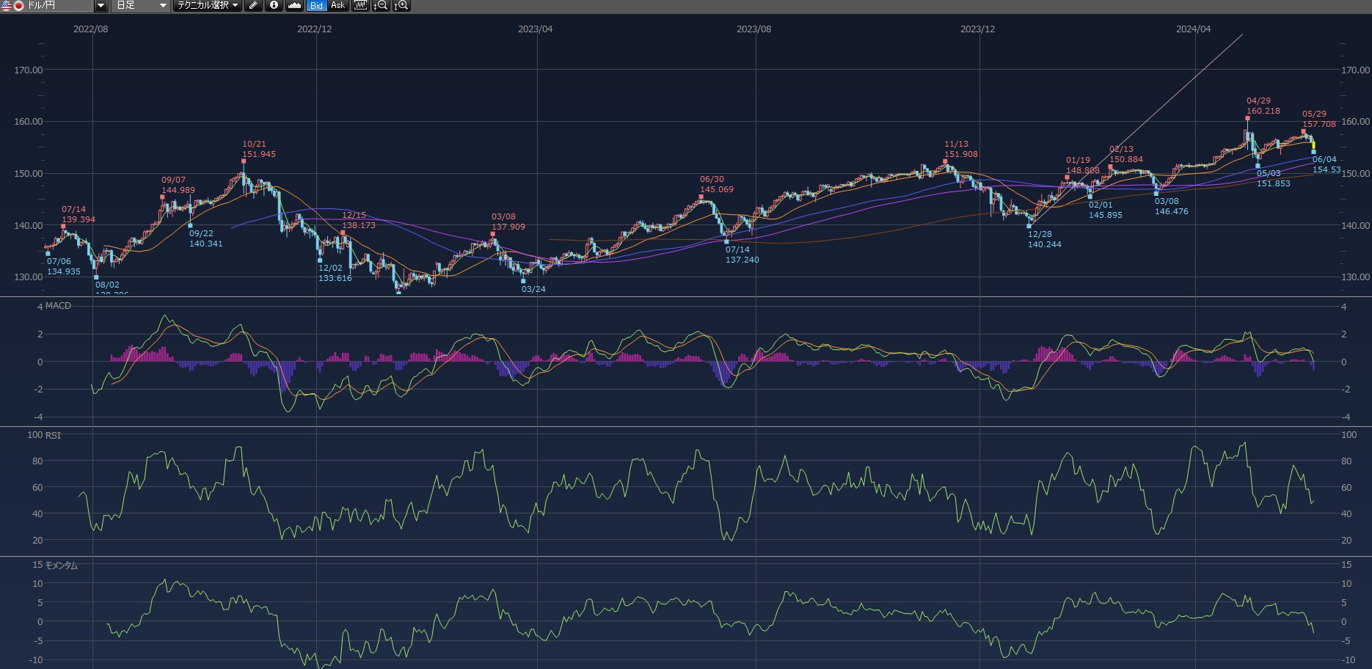Switch price display to Ask
The image size is (1372, 669).
pyautogui.click(x=337, y=6)
